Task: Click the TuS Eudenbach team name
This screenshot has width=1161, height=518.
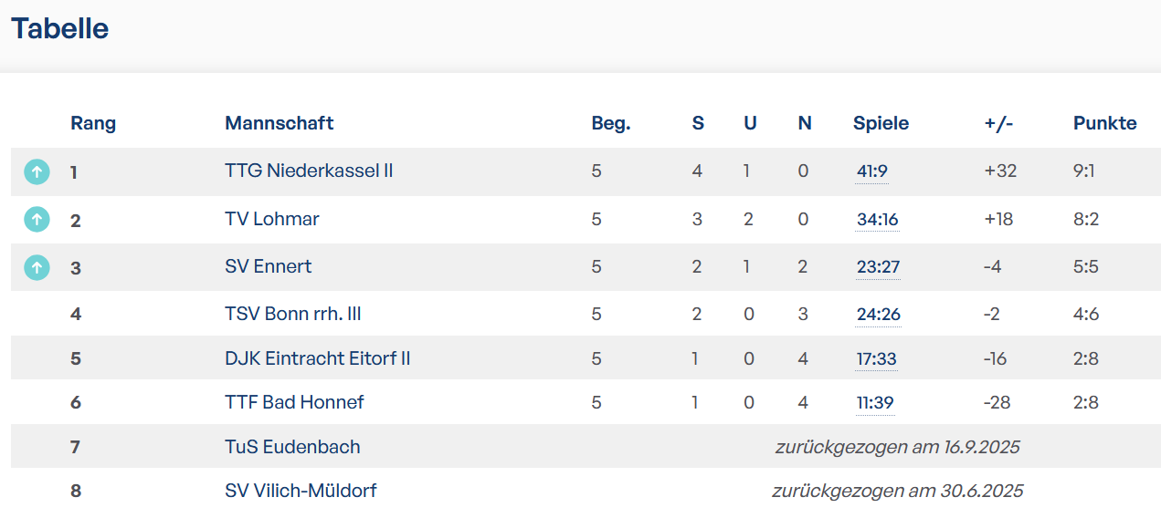Action: tap(292, 447)
